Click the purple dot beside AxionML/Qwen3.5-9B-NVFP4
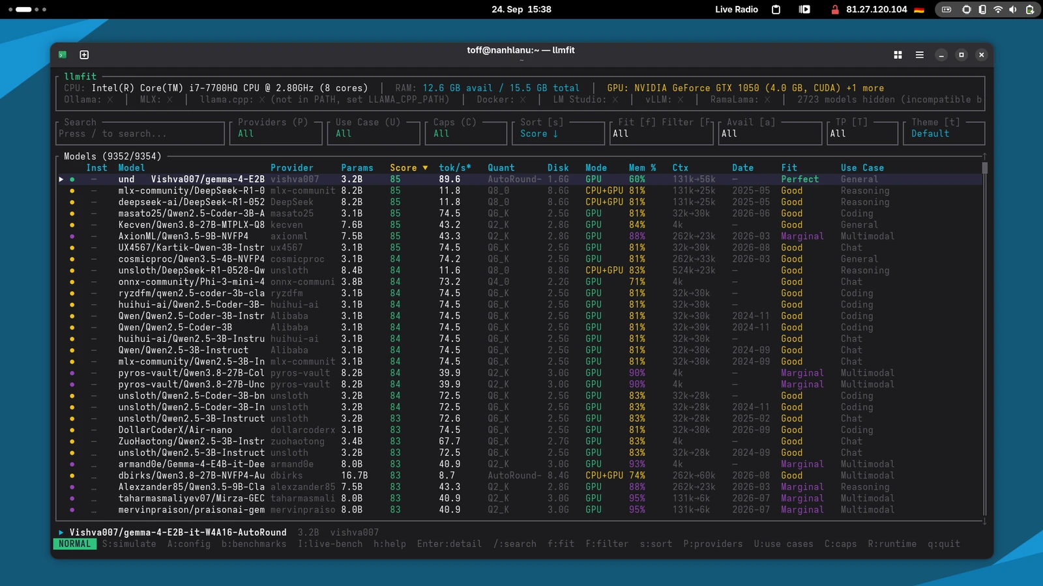The image size is (1043, 586). (x=72, y=236)
